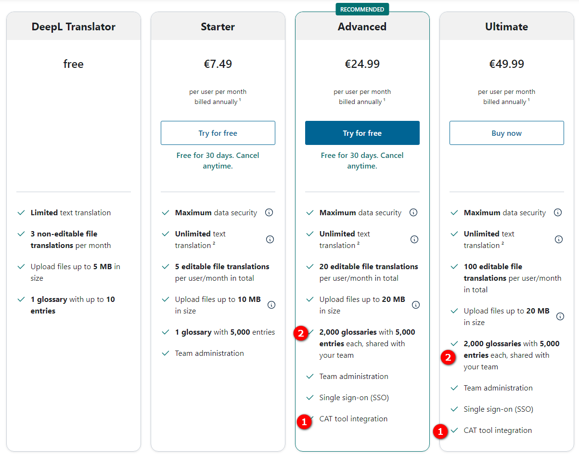Viewport: 579px width, 456px height.
Task: Click Try for free under Advanced plan
Action: [x=362, y=133]
